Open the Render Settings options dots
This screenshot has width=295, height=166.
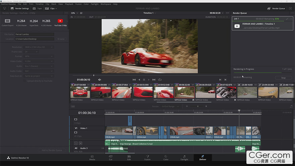(x=66, y=13)
